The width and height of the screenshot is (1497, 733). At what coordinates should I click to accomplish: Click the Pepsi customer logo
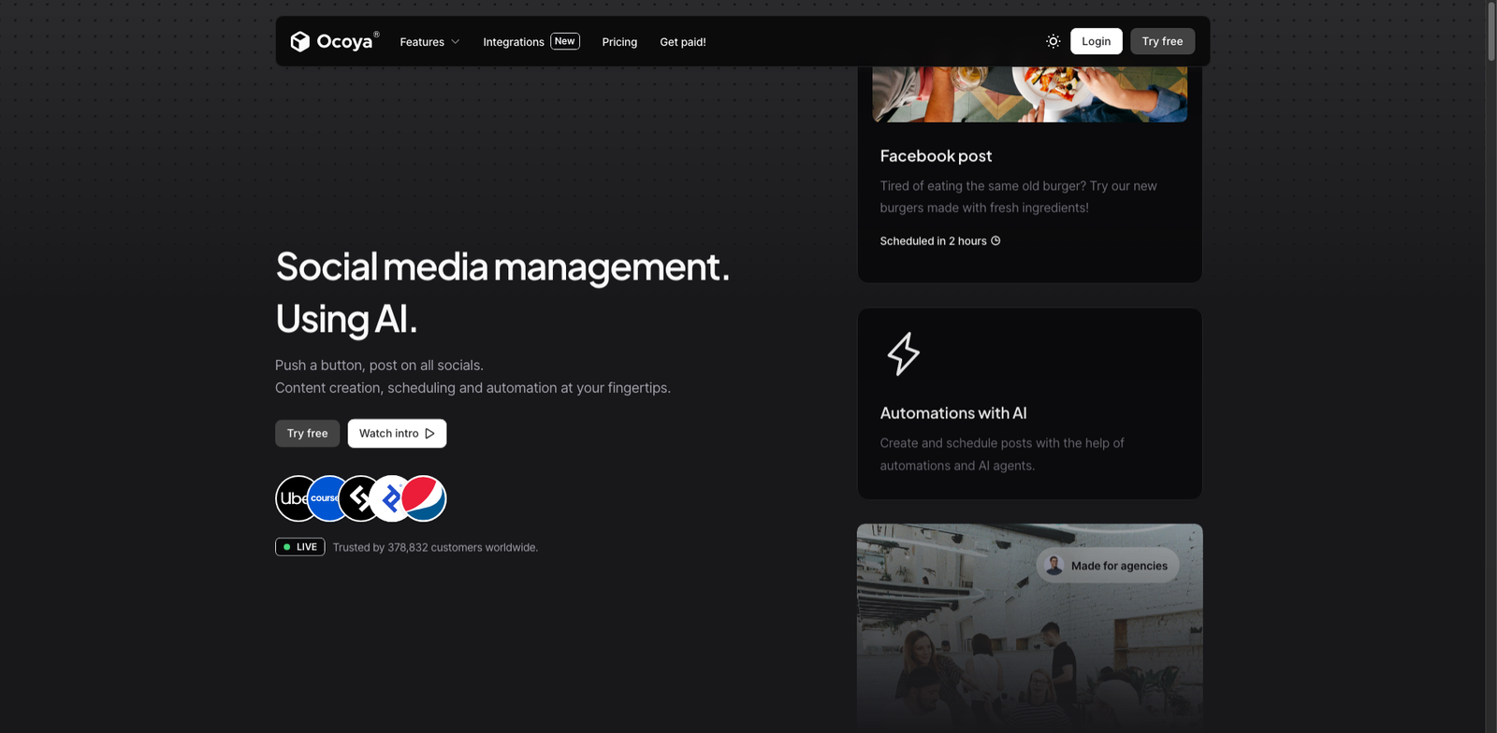tap(424, 498)
